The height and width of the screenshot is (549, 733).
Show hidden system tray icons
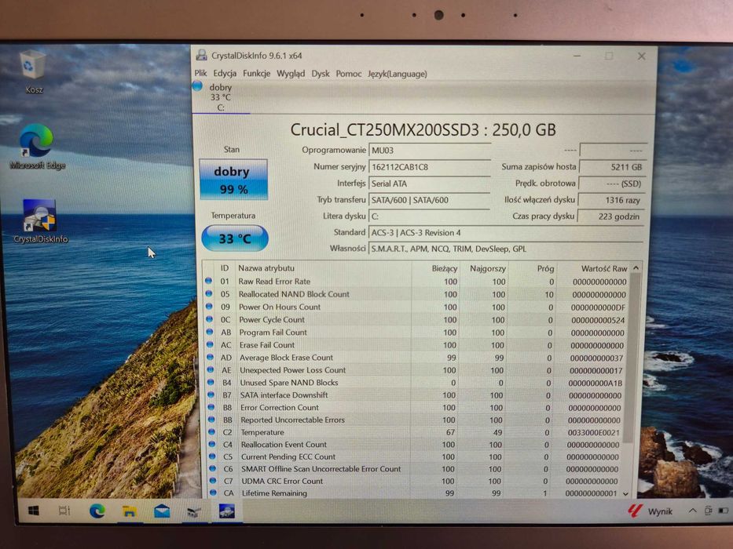pyautogui.click(x=692, y=511)
